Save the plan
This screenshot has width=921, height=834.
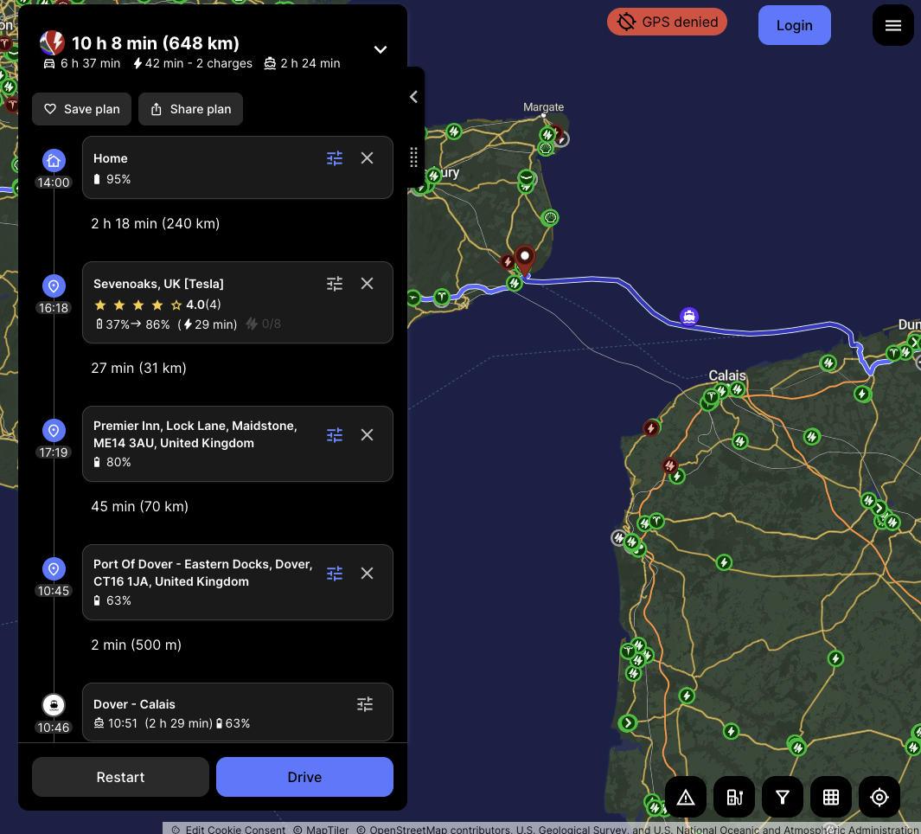(81, 109)
